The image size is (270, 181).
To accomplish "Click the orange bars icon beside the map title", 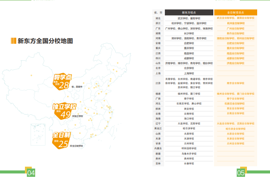I will pyautogui.click(x=14, y=41).
